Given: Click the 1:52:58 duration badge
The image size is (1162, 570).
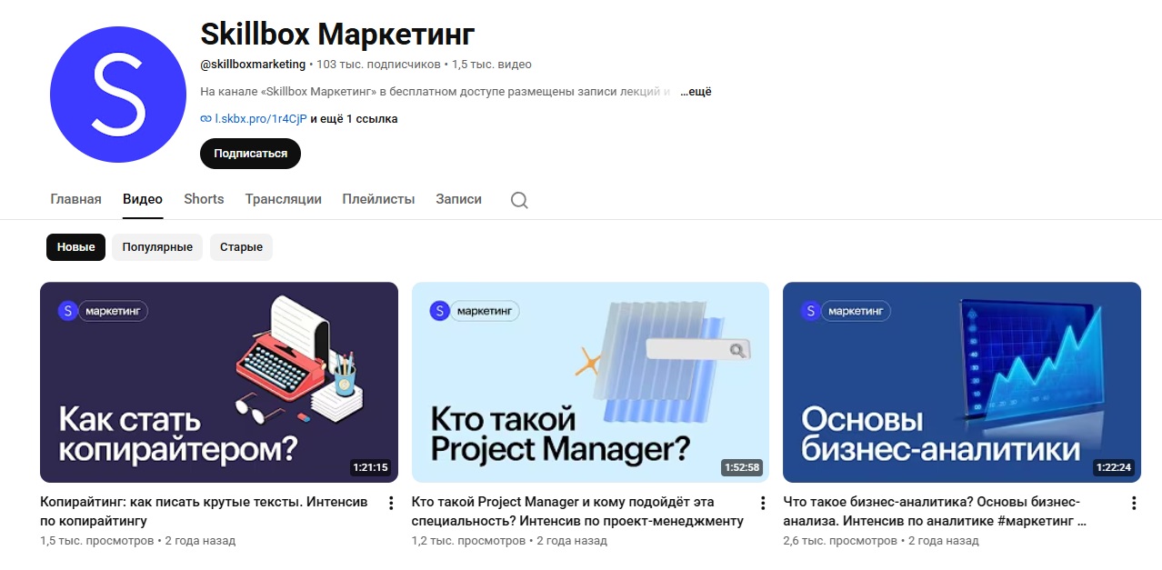Looking at the screenshot, I should tap(742, 468).
